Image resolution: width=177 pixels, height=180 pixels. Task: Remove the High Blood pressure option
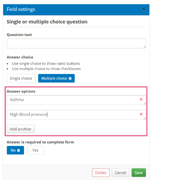tap(141, 114)
